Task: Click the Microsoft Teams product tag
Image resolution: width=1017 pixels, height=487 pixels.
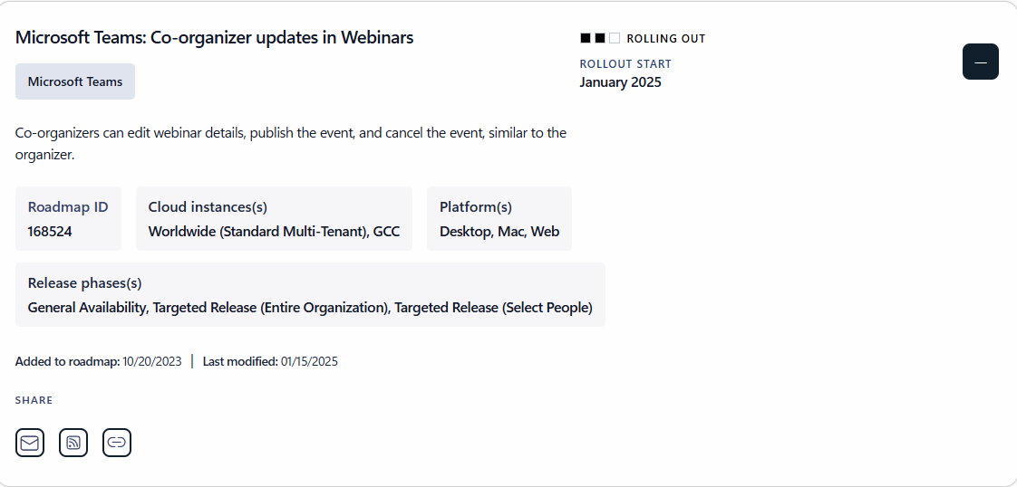Action: (75, 81)
